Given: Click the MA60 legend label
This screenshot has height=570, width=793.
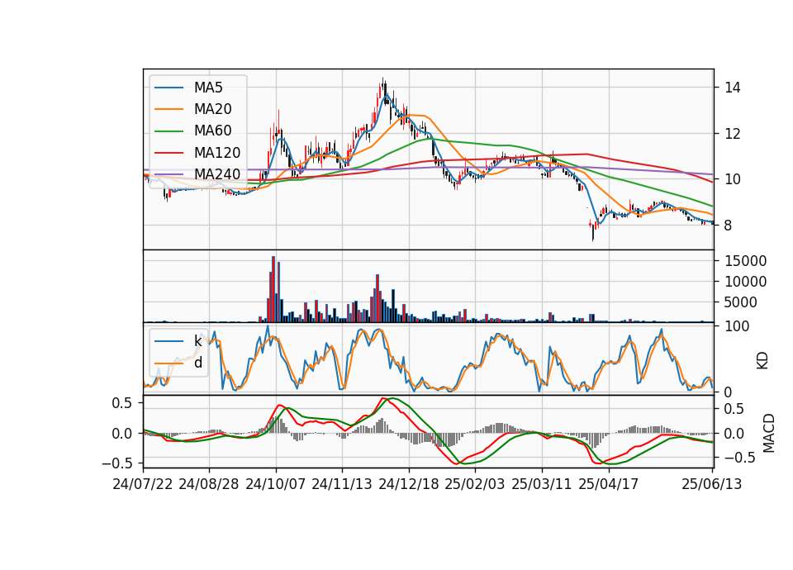Looking at the screenshot, I should (x=212, y=131).
